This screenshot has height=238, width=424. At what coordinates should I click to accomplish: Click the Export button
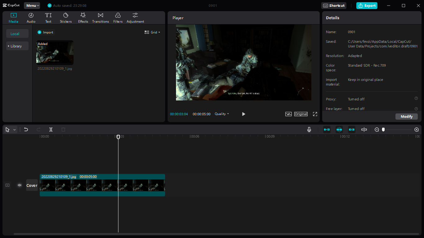[367, 6]
